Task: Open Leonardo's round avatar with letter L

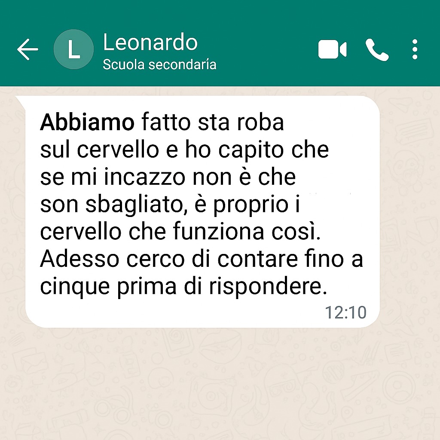Action: 73,49
